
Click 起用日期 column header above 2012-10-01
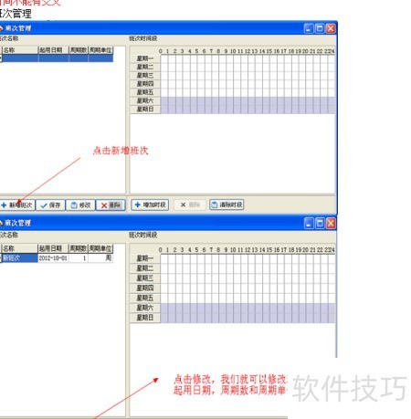53,248
